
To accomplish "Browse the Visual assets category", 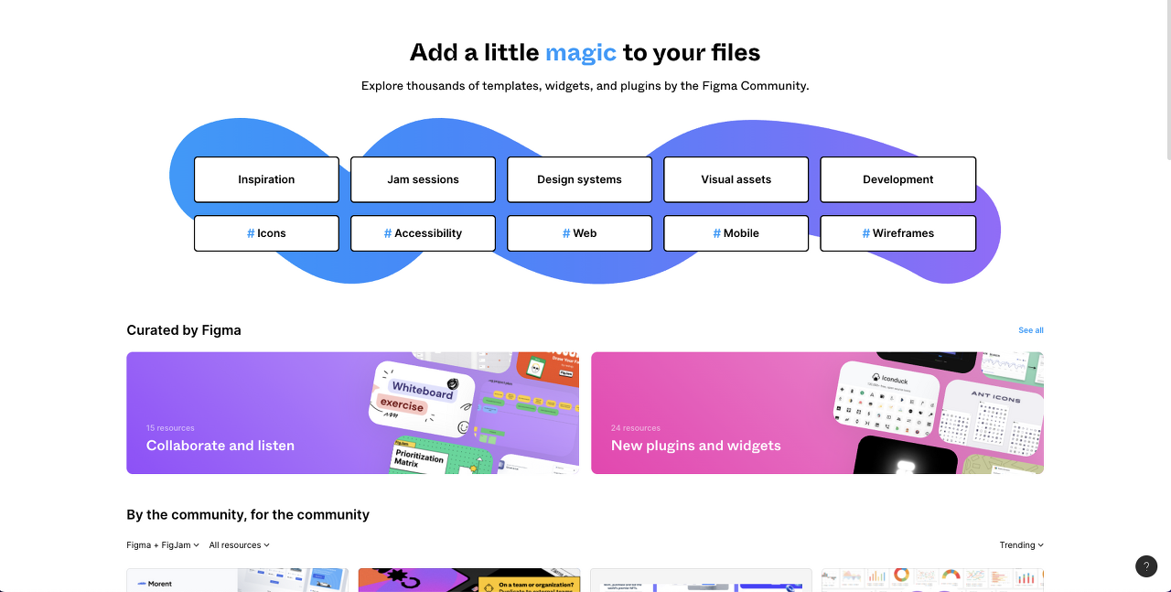I will [x=736, y=179].
